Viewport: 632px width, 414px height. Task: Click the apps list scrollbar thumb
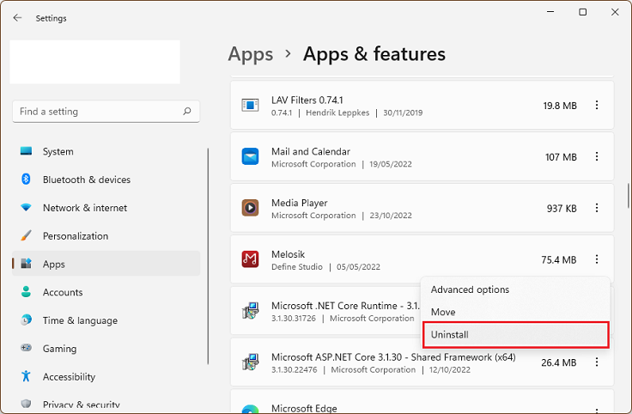pyautogui.click(x=628, y=196)
